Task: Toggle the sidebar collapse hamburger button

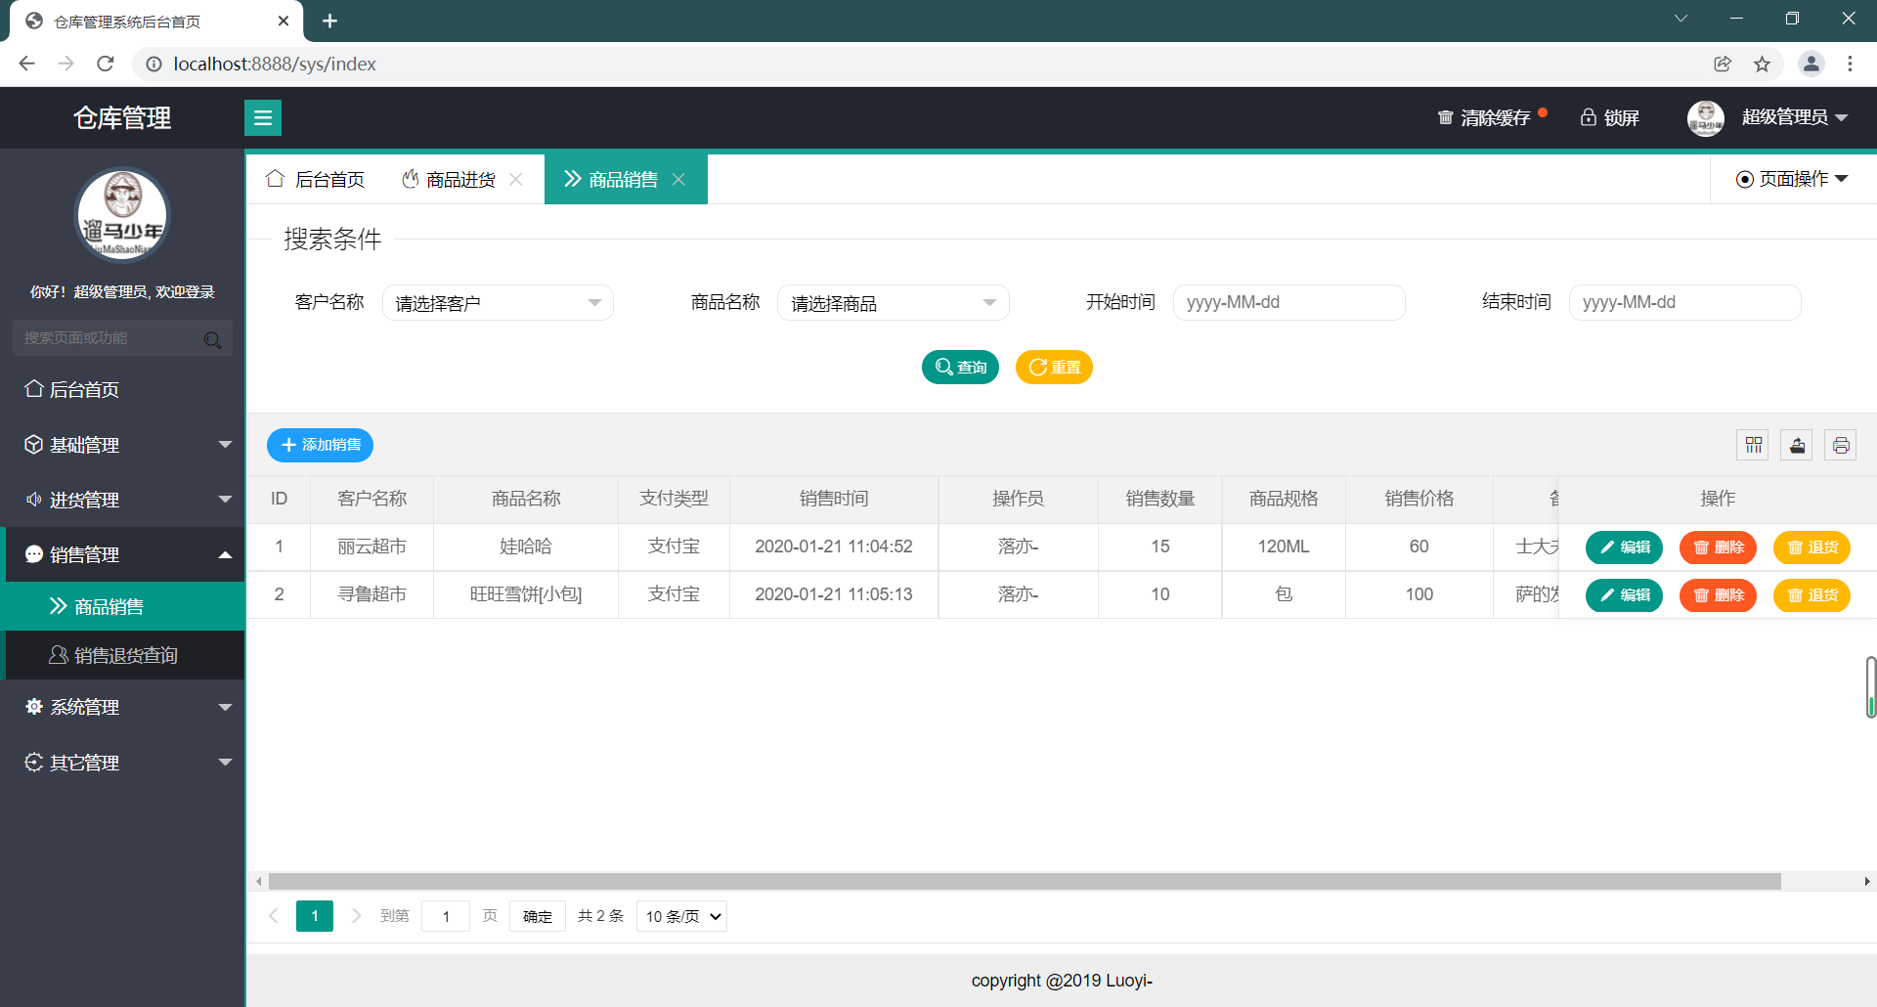Action: click(263, 118)
